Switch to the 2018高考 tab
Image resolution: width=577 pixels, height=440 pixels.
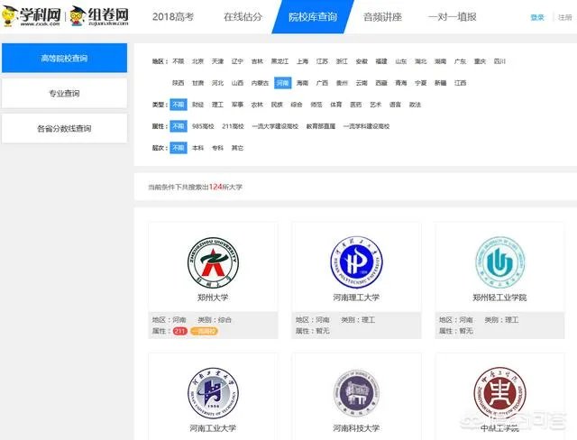[x=173, y=17]
